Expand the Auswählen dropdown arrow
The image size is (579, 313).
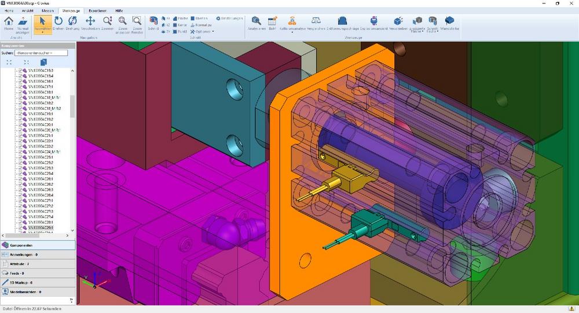coord(43,33)
